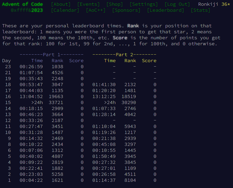Click the 2023 year link
The image size is (233, 188).
pos(37,10)
